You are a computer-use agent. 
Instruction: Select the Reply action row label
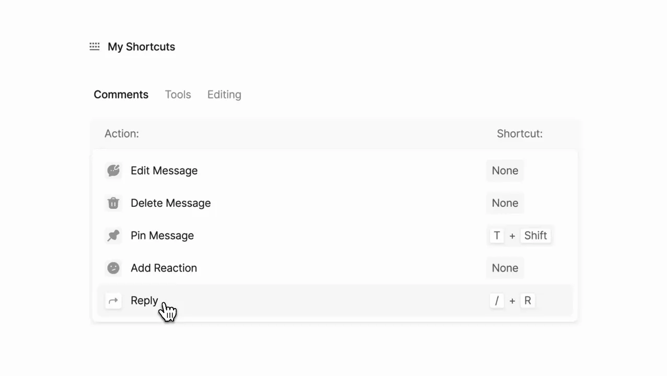point(144,301)
